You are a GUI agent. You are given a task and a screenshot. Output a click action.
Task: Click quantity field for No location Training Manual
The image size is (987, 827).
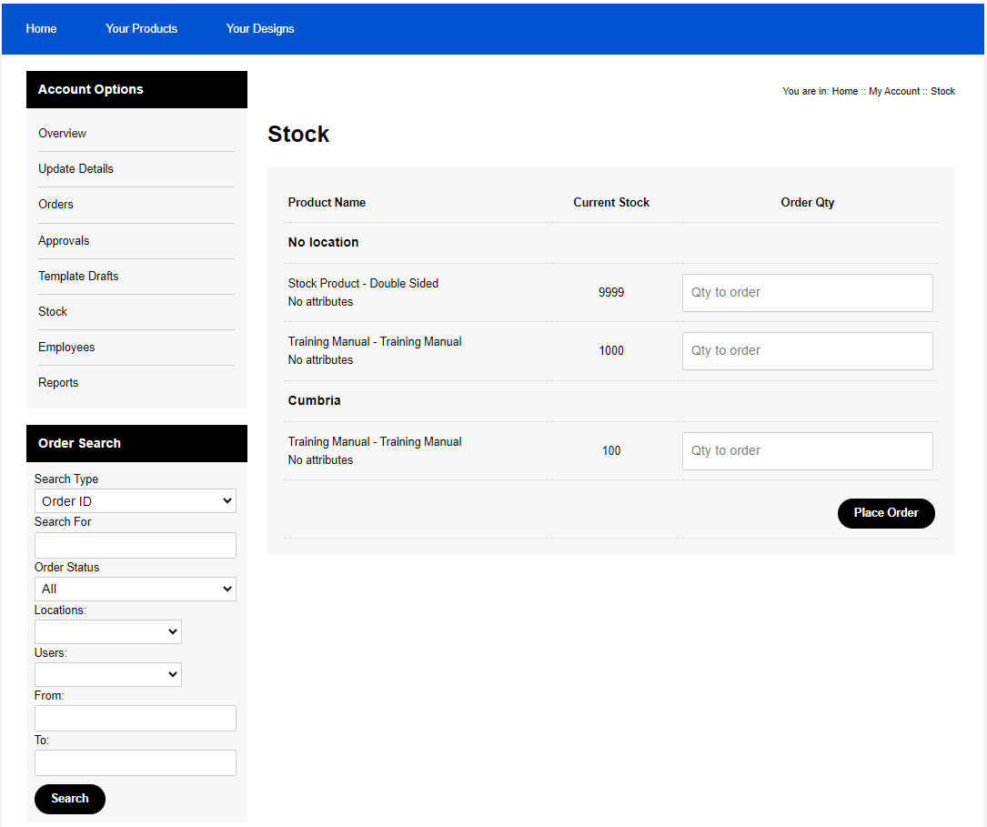pos(808,351)
